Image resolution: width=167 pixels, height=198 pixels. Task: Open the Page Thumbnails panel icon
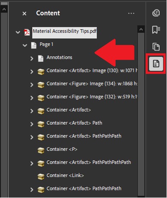pos(156,47)
